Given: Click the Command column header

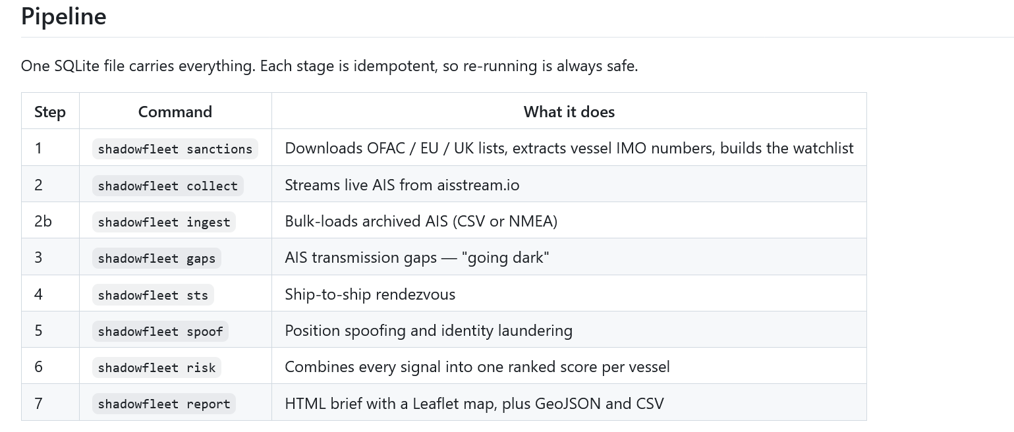Looking at the screenshot, I should tap(175, 112).
